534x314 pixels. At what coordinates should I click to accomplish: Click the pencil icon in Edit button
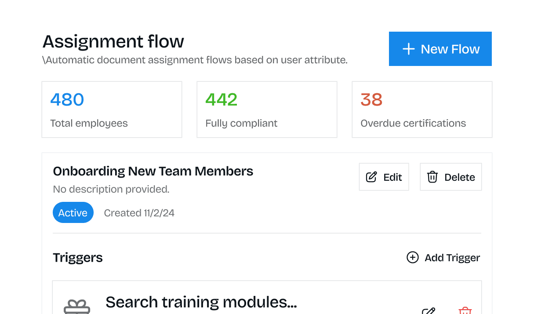[x=371, y=177]
